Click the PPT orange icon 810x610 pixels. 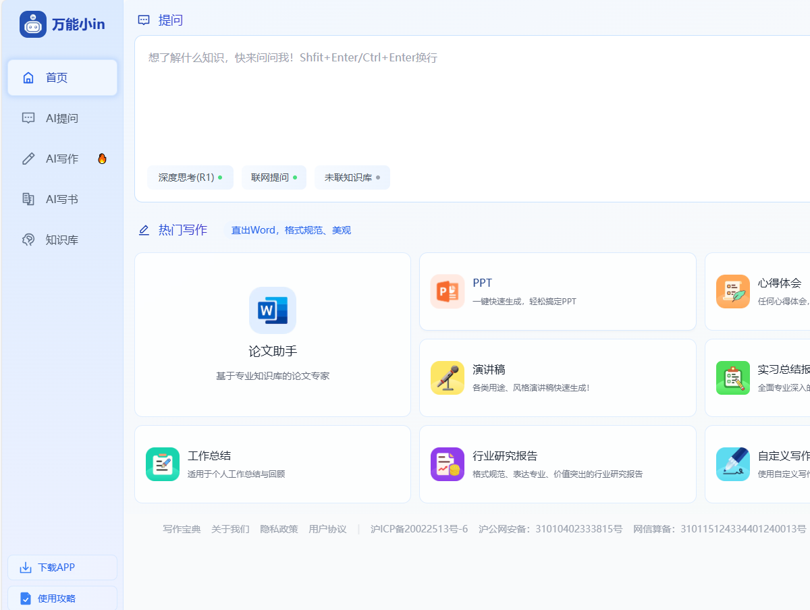[448, 292]
